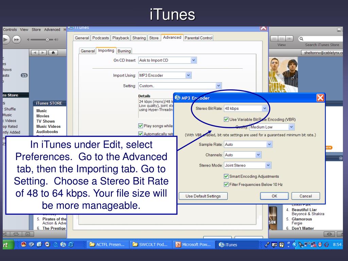This screenshot has width=348, height=261.
Task: Click the arrow icon right of Top Songs list
Action: pos(341,158)
